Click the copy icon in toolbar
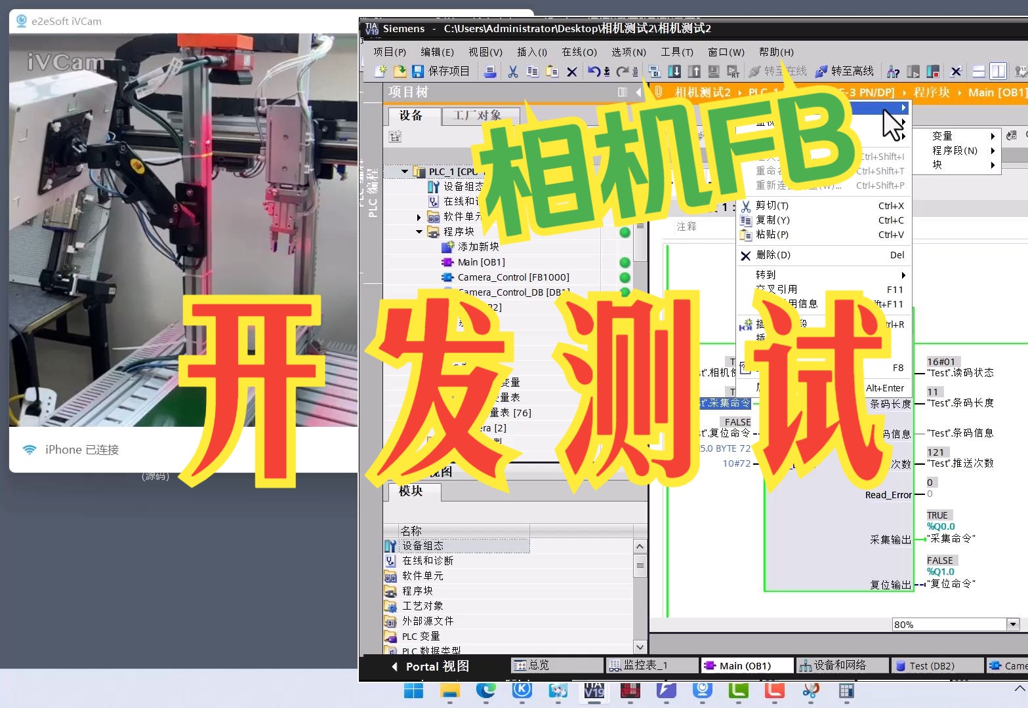 (533, 71)
